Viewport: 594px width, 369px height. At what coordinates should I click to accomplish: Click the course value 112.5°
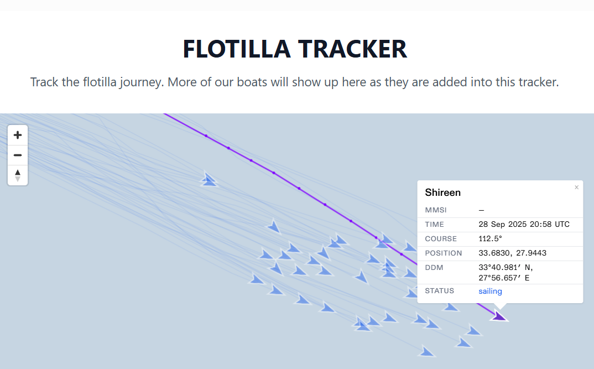[490, 239]
